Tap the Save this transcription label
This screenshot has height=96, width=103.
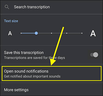click(24, 53)
